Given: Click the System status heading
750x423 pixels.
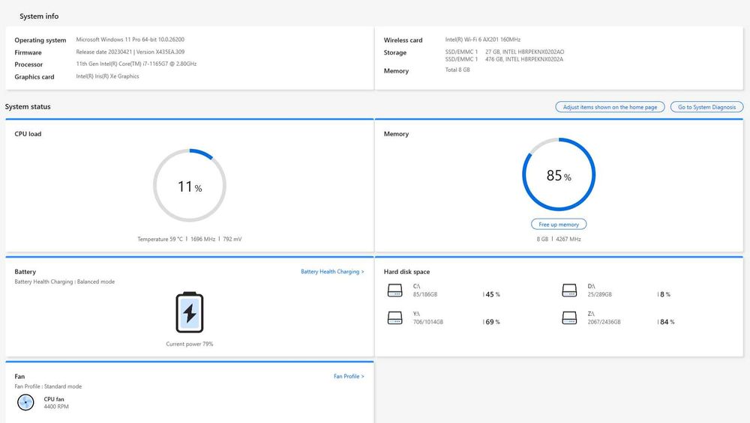Looking at the screenshot, I should (28, 106).
